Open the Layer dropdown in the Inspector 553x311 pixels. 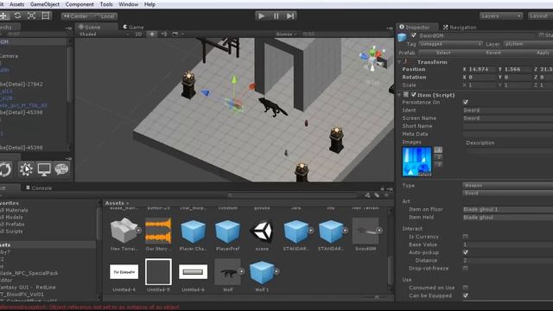click(528, 44)
